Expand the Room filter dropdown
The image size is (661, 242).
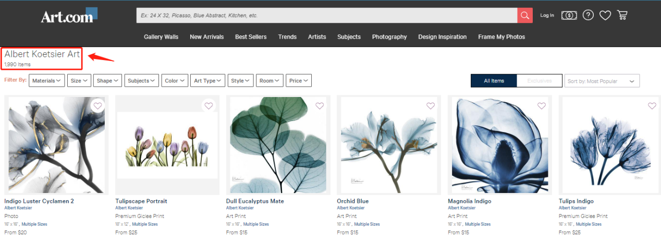(x=270, y=81)
